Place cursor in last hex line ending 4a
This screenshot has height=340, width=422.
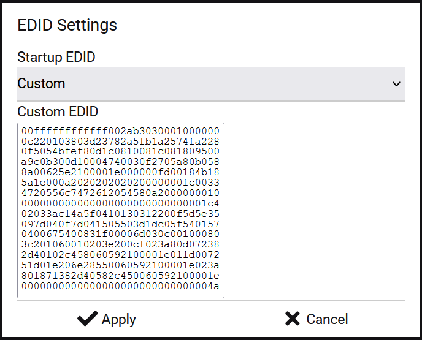(x=120, y=286)
